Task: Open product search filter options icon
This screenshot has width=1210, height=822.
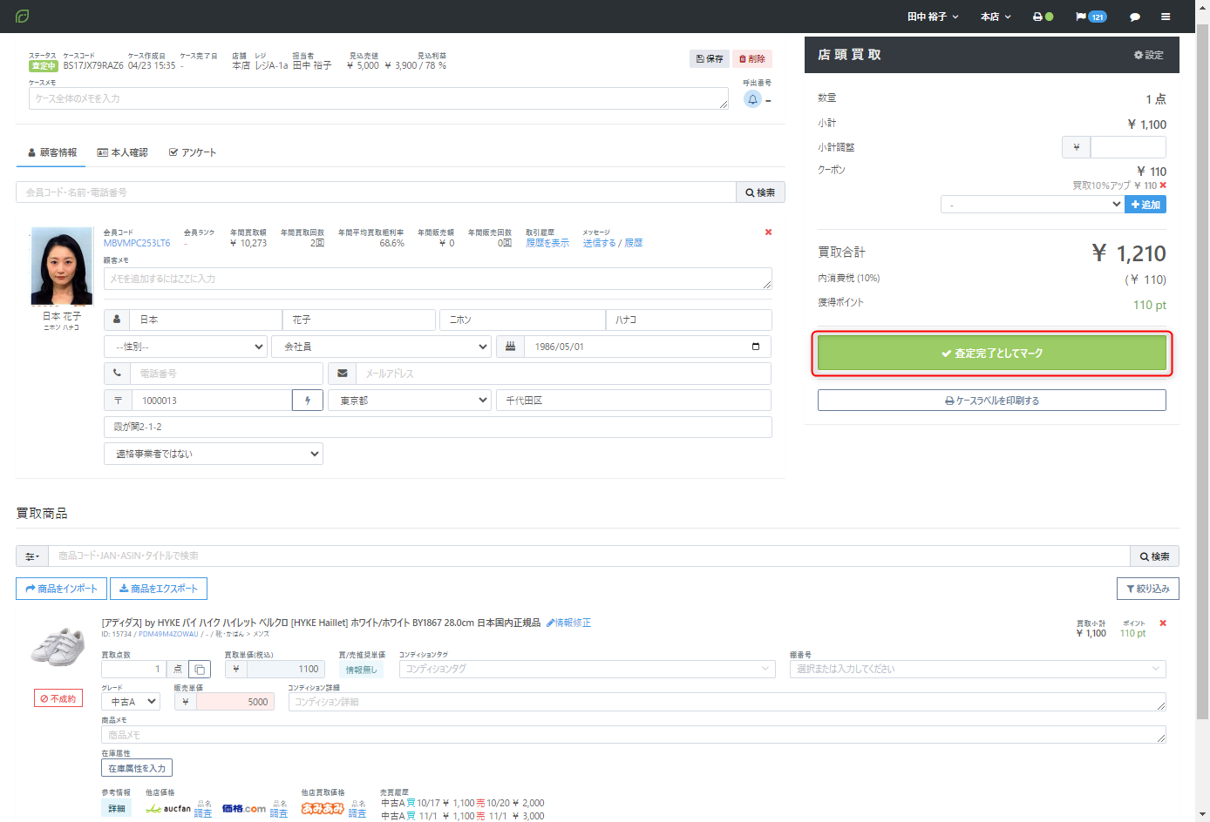Action: click(32, 556)
